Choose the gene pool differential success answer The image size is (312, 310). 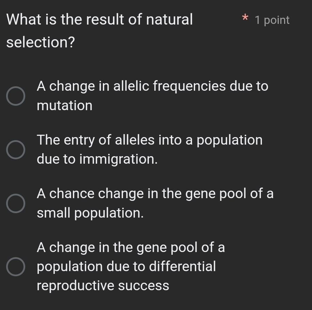point(131,266)
